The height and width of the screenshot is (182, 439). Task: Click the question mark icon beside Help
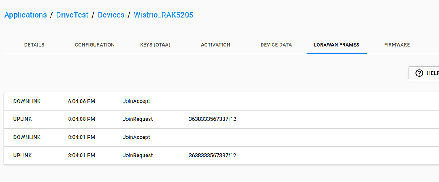tap(419, 73)
